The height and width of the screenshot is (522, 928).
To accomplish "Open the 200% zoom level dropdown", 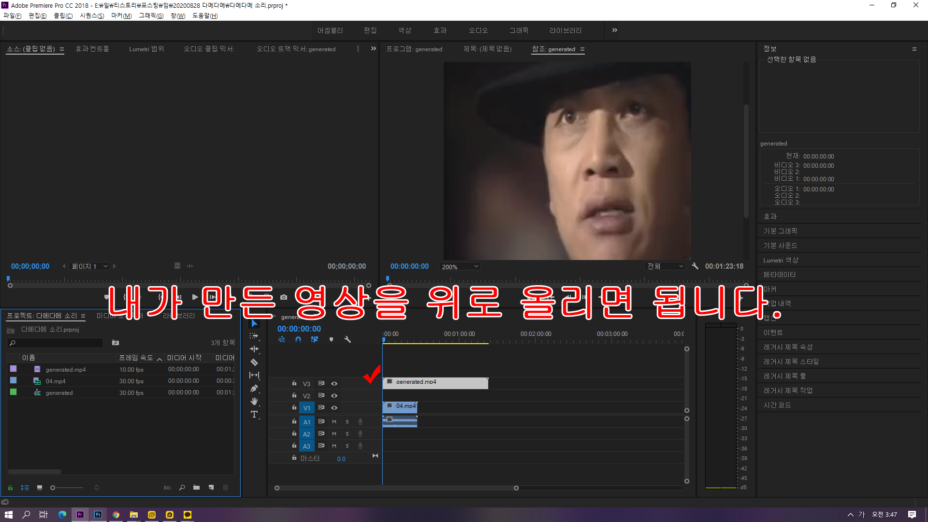I will pyautogui.click(x=460, y=266).
